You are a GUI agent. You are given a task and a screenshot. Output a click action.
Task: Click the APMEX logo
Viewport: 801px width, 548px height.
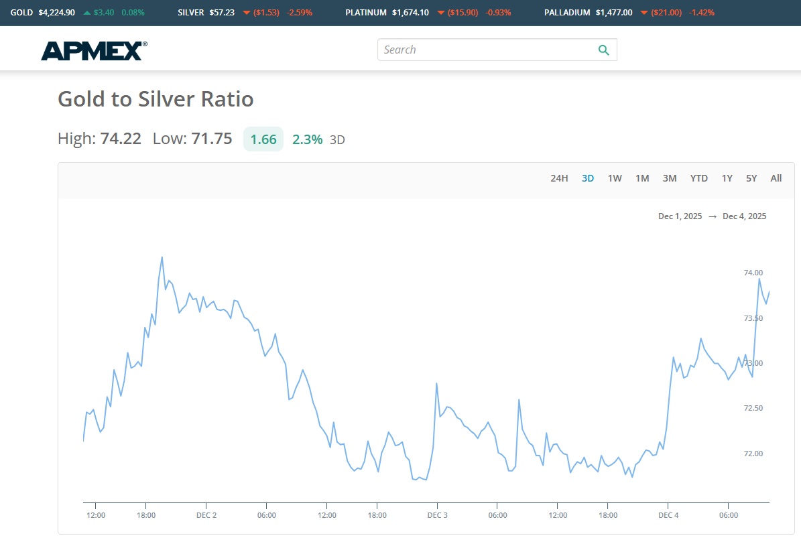(94, 51)
